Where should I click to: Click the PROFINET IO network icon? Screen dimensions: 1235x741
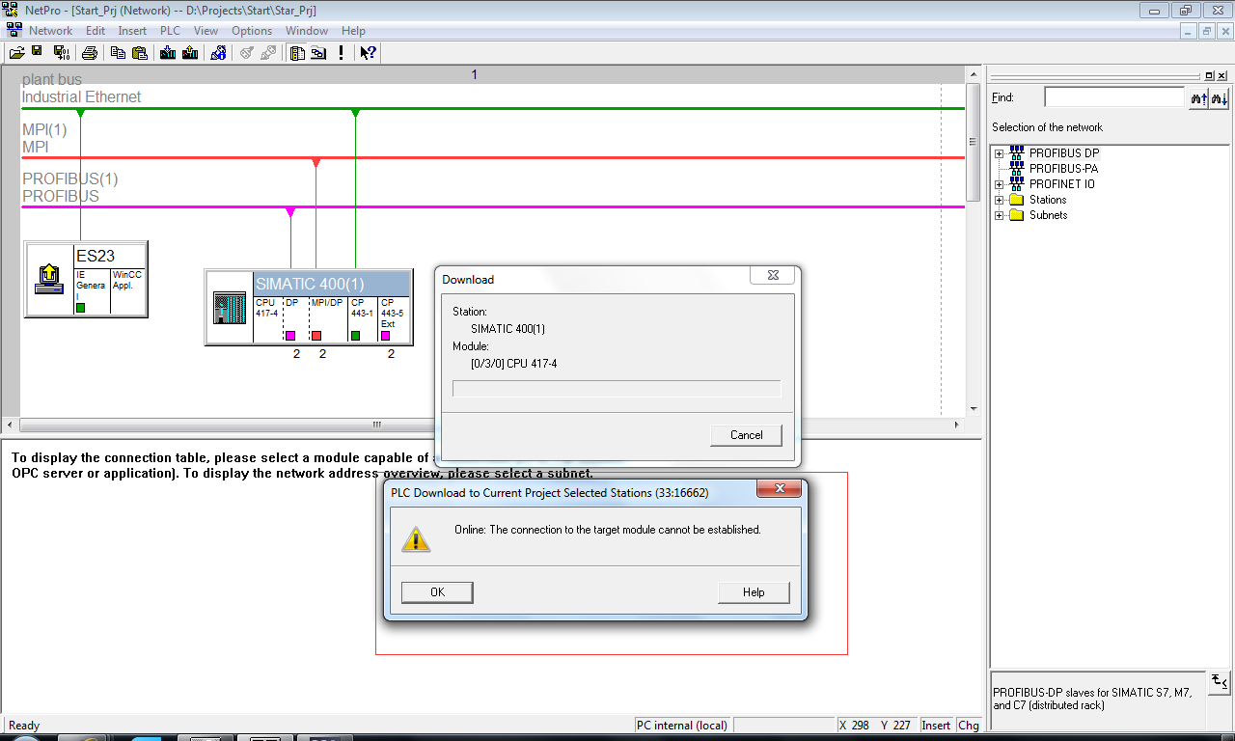pos(1017,184)
